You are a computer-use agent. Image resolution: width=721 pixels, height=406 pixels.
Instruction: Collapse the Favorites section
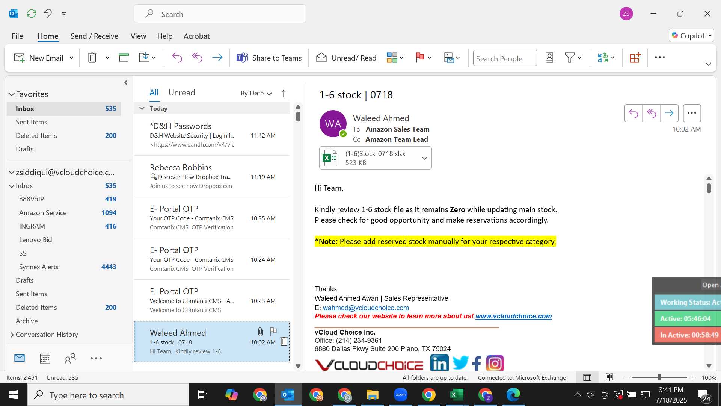point(12,94)
